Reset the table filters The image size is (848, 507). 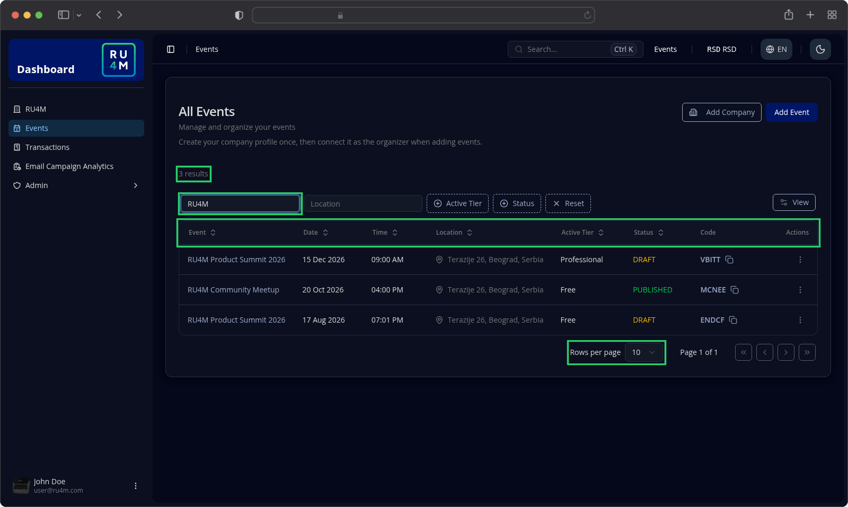(x=568, y=203)
